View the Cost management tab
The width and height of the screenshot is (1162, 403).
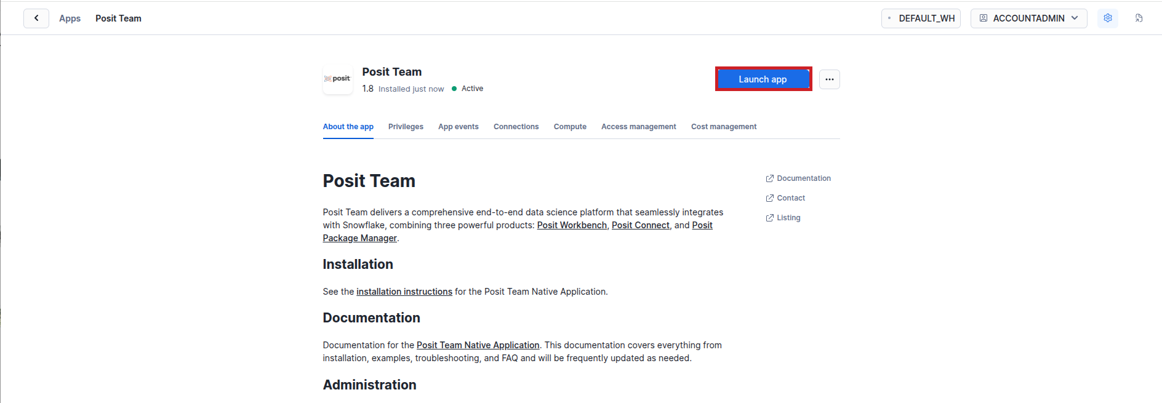point(723,127)
